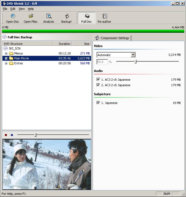
Task: Click the DVD Structure column header
Action: coord(27,44)
